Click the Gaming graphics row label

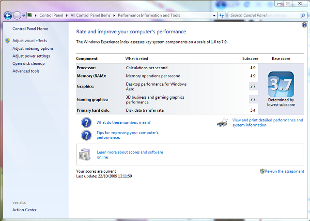pyautogui.click(x=93, y=100)
